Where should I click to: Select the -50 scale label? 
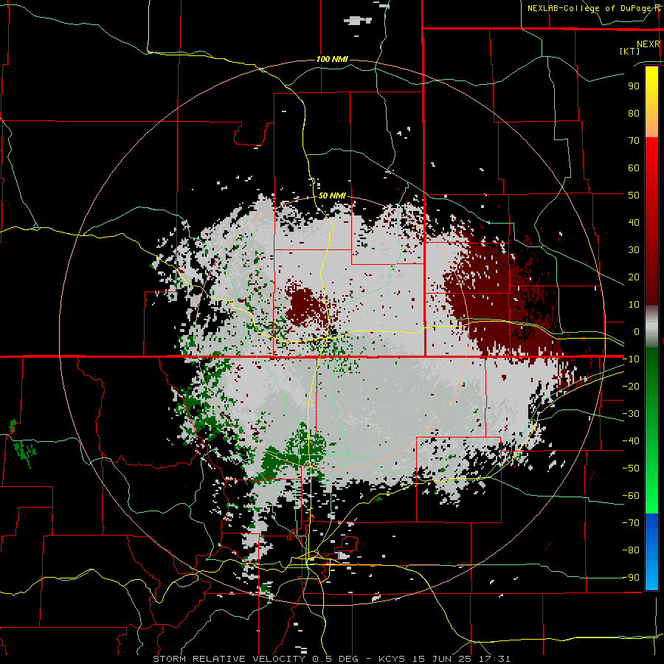pos(631,468)
